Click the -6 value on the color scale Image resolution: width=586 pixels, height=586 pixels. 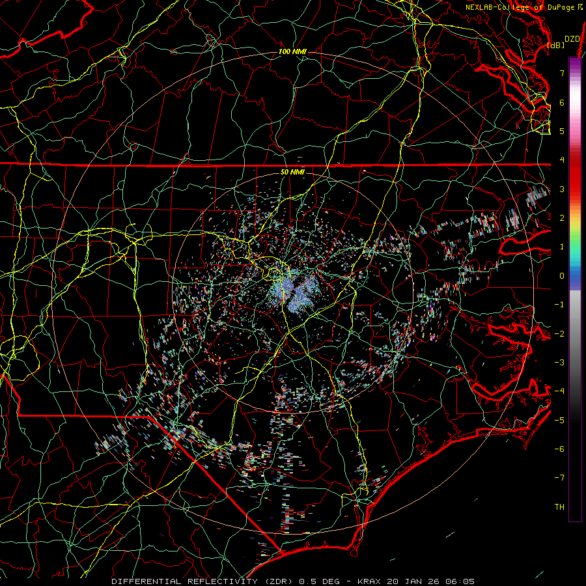click(x=559, y=449)
